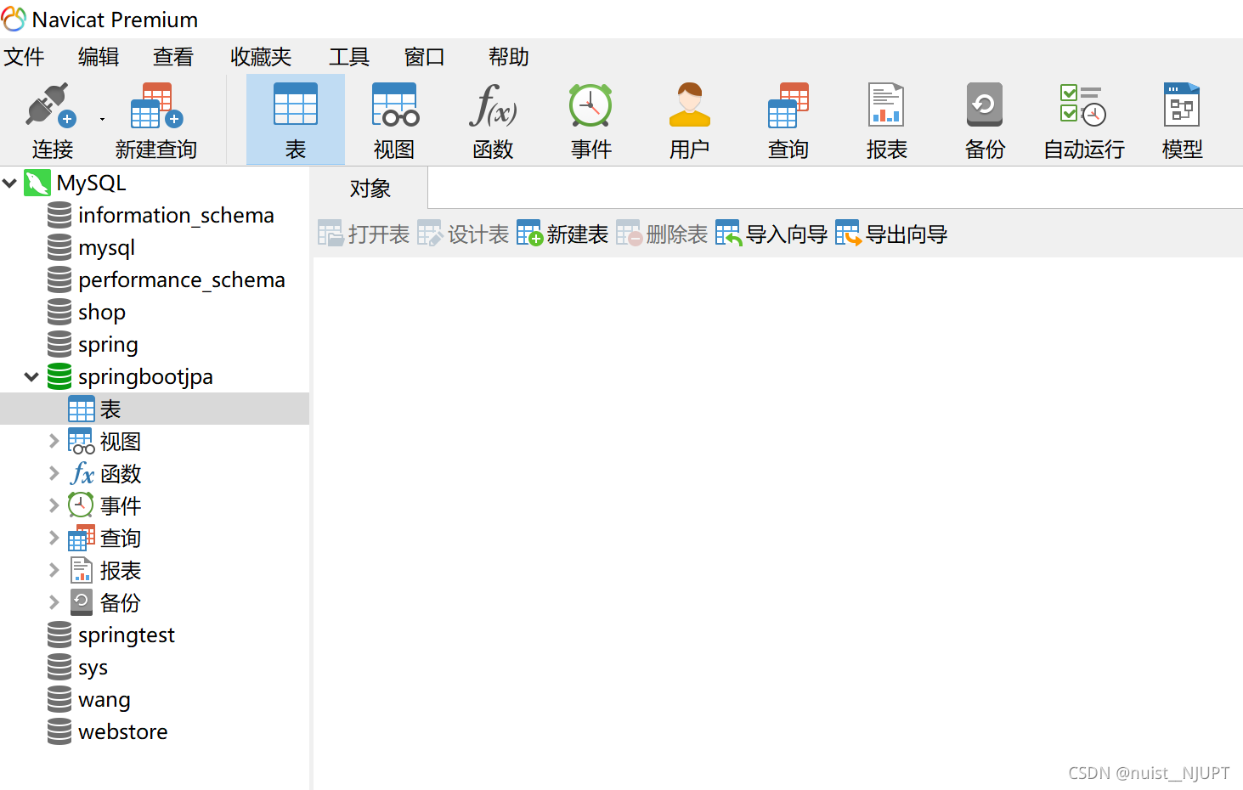Expand the 备份 node under springbootjpa

(54, 602)
